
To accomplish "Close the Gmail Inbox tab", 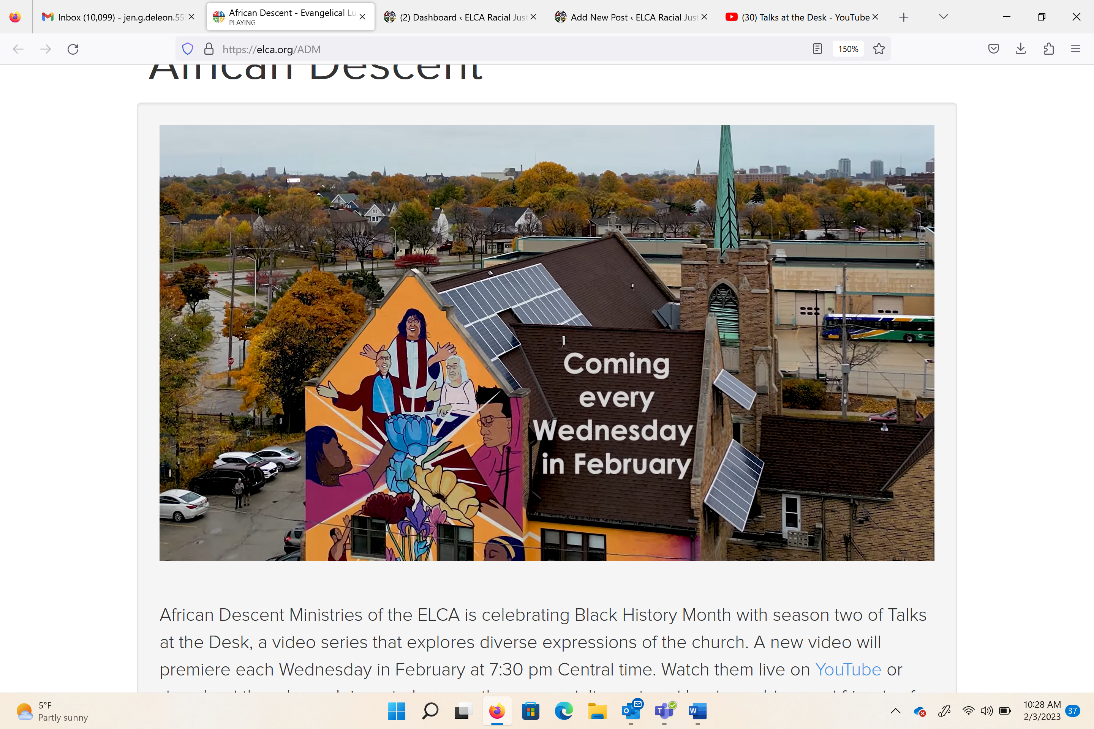I will pos(191,17).
